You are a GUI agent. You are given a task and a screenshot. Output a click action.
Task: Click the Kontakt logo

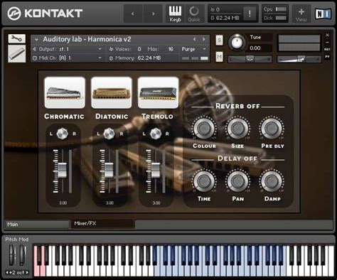45,14
